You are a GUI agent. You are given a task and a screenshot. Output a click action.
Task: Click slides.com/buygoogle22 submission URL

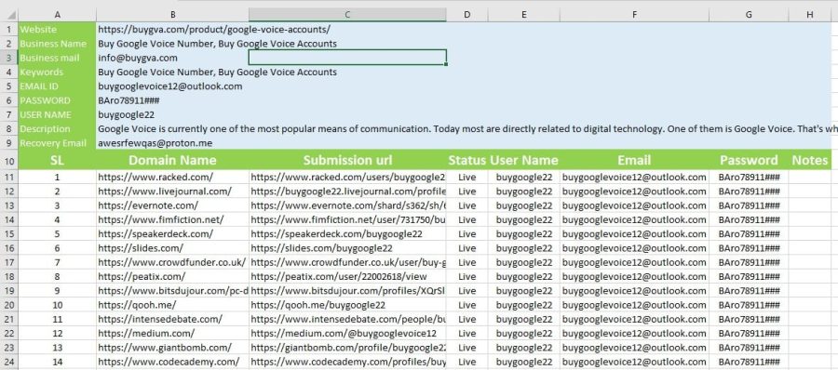point(347,248)
